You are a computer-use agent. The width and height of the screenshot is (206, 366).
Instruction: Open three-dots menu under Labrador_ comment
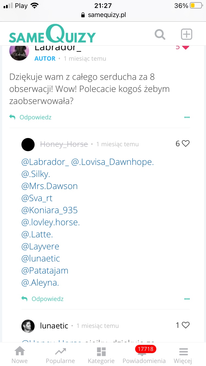(x=187, y=117)
